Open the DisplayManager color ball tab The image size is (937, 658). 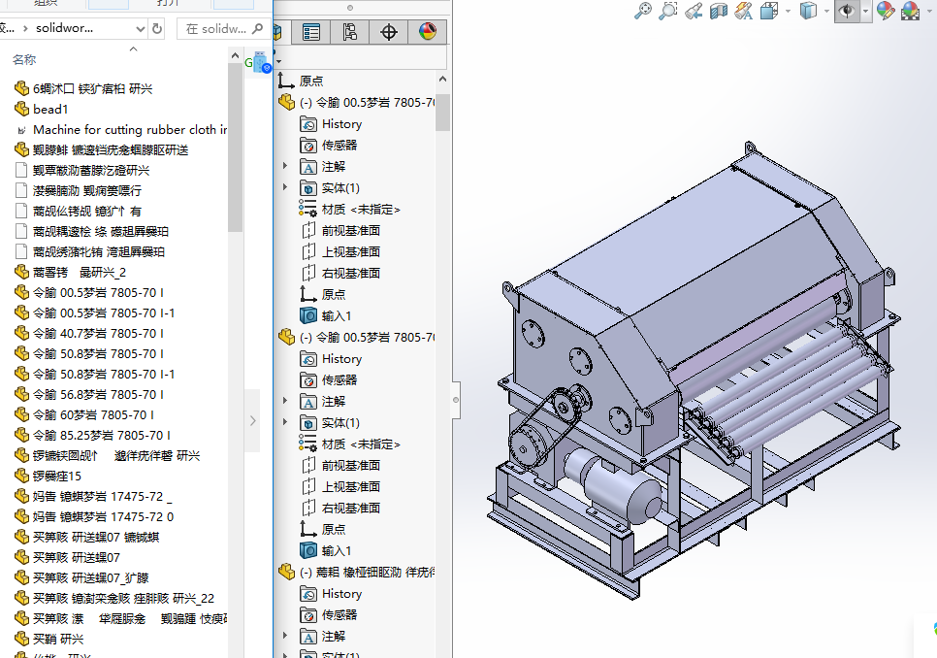coord(428,32)
